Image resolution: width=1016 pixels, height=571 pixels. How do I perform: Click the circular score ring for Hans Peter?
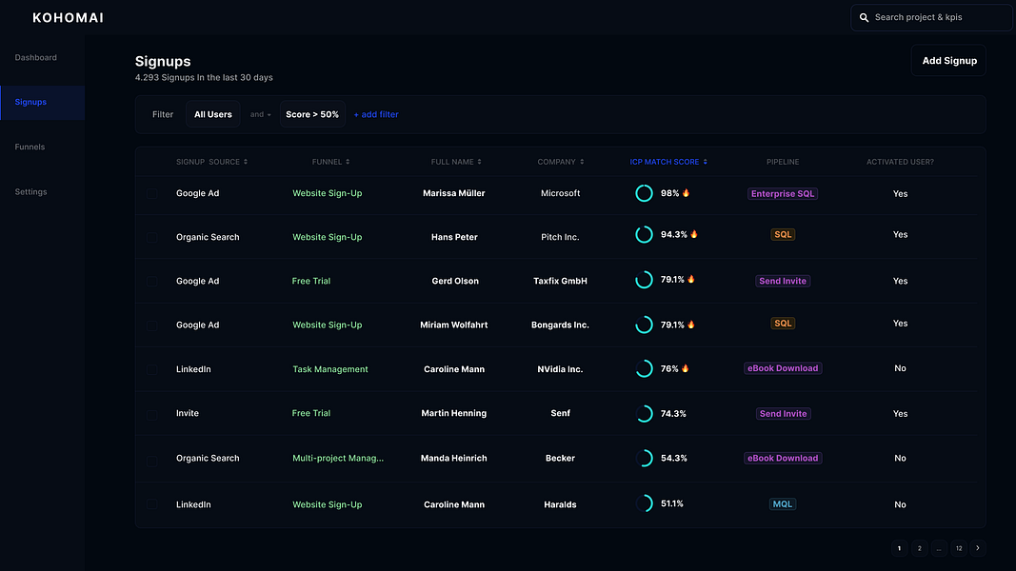click(644, 234)
